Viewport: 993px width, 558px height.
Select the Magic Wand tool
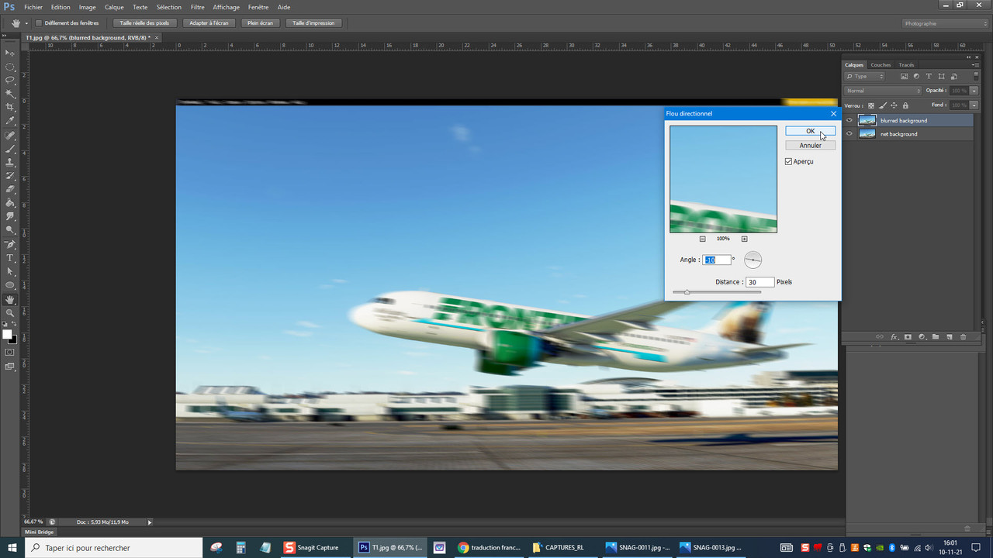pos(10,94)
